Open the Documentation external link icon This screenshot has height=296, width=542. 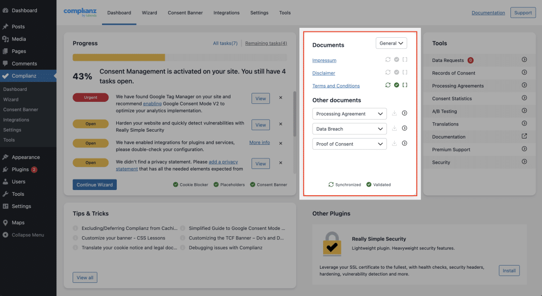point(524,136)
